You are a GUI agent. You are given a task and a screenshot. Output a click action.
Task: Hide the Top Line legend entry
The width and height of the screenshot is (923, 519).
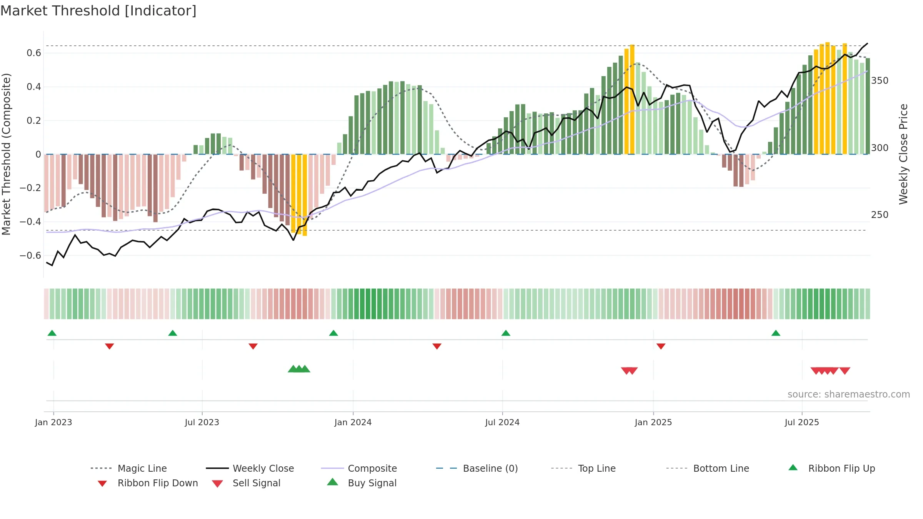pyautogui.click(x=583, y=468)
